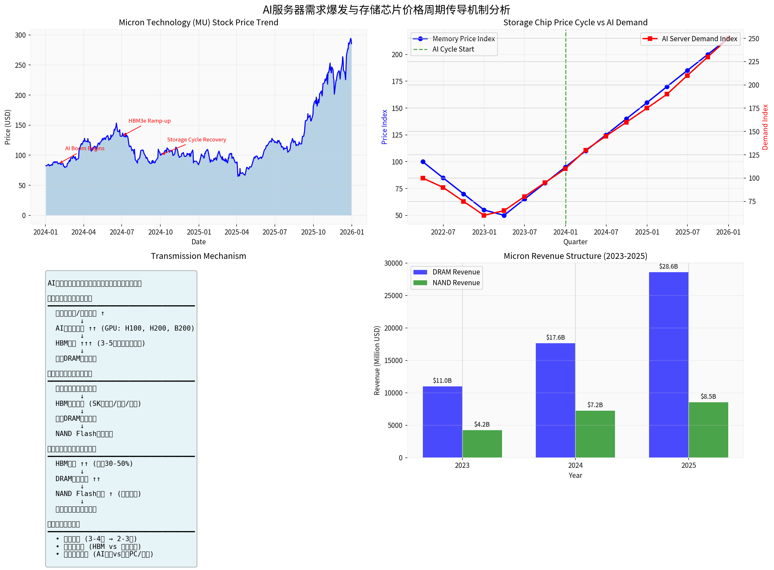The width and height of the screenshot is (774, 570).
Task: Click the first blue data point at index 100
Action: (423, 162)
